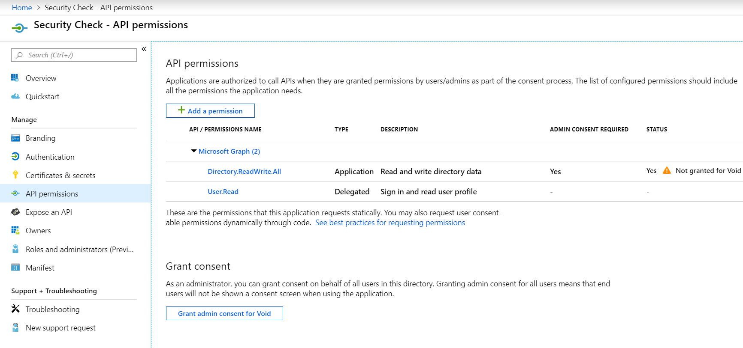Click the 'Application' type cell
This screenshot has height=348, width=743.
coord(354,171)
